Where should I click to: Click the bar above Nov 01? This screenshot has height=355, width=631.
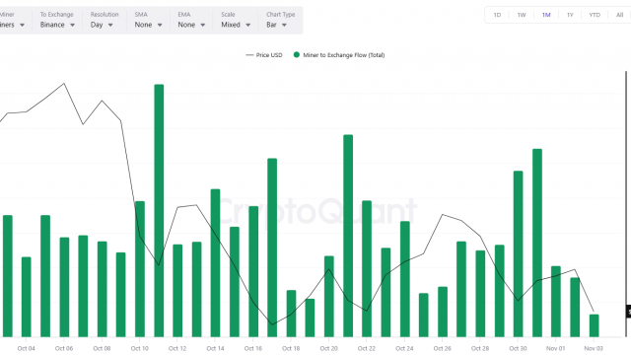[x=556, y=302]
